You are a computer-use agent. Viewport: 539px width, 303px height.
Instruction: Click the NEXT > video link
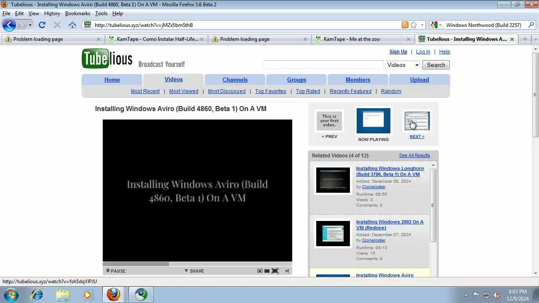tap(417, 137)
